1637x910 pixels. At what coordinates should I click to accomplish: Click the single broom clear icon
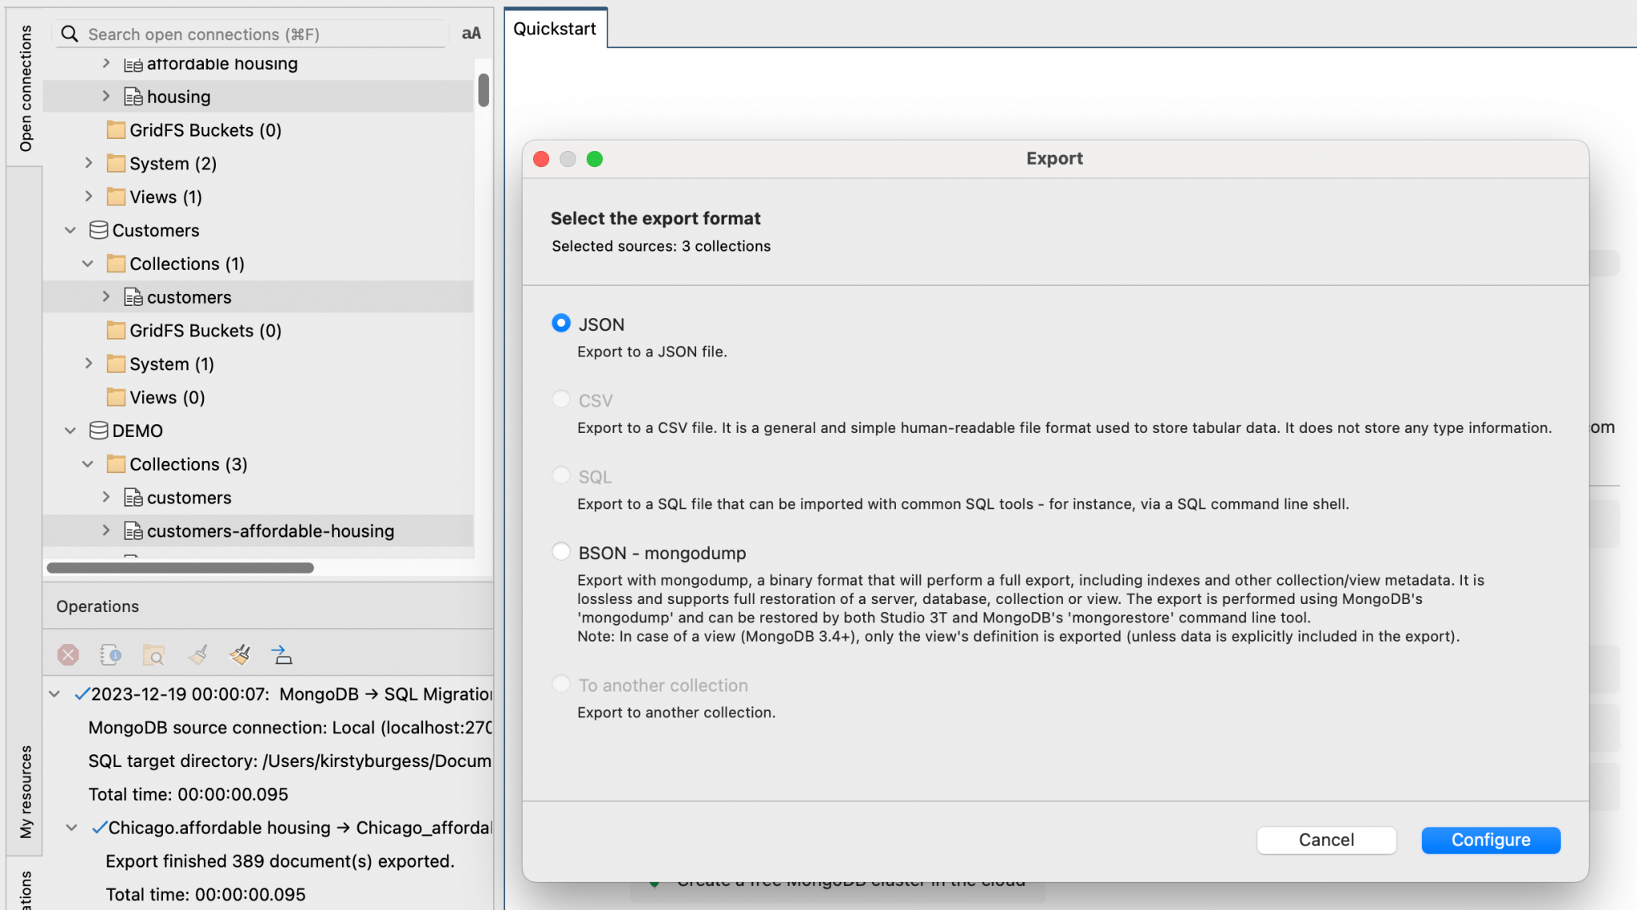(197, 655)
